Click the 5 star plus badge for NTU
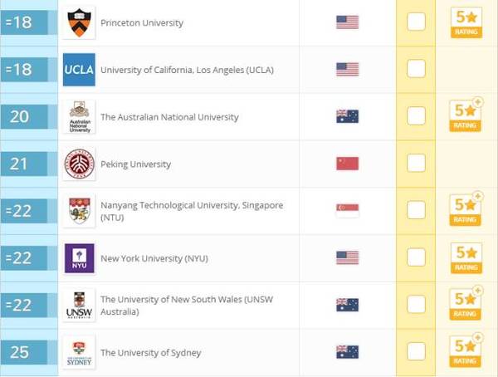The width and height of the screenshot is (498, 377). (466, 210)
